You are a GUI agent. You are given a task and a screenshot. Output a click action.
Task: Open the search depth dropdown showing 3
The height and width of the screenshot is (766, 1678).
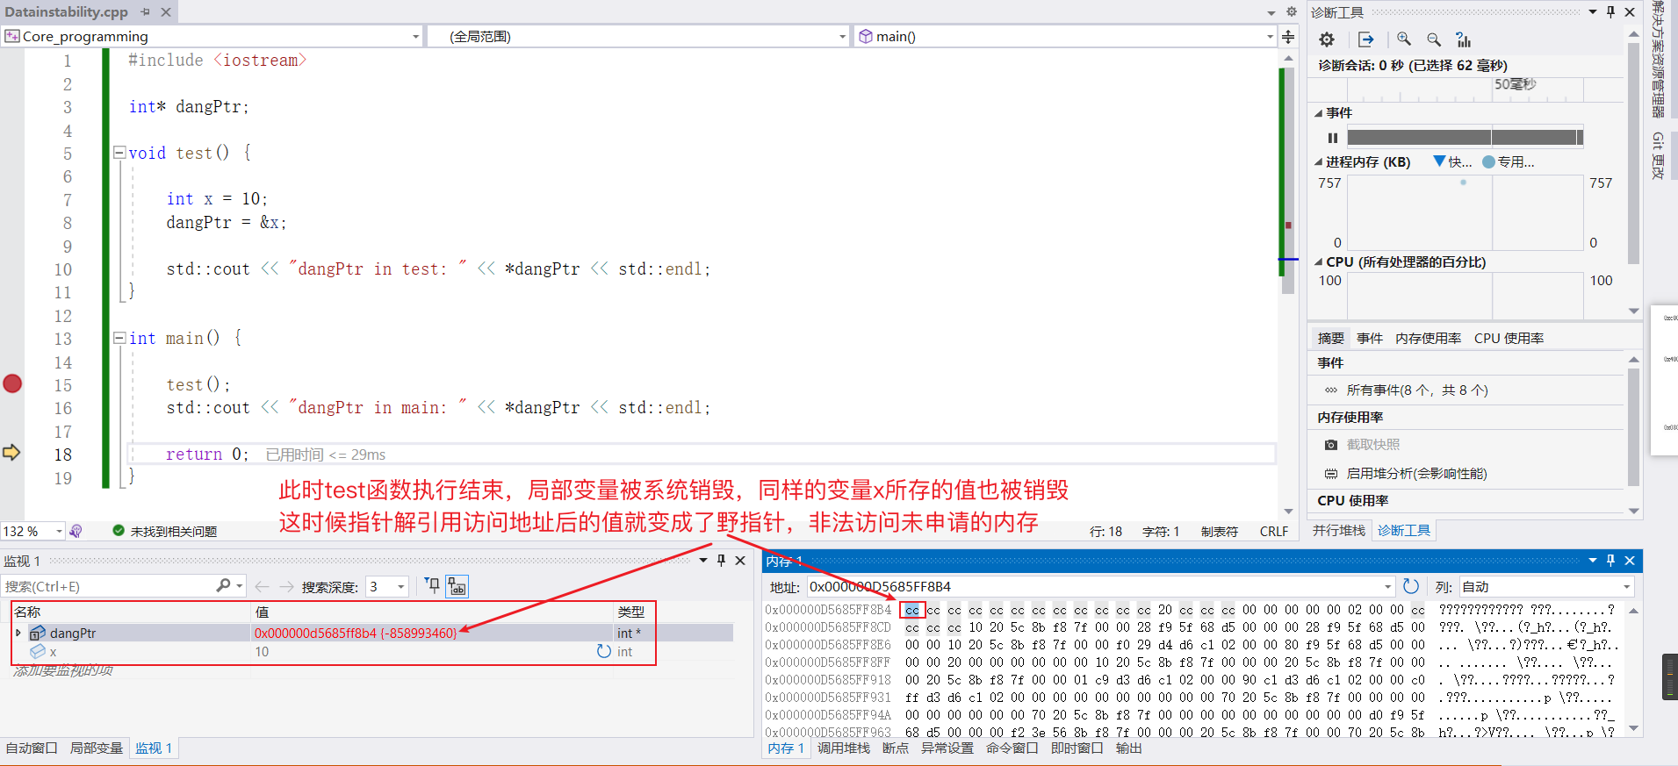pyautogui.click(x=401, y=586)
